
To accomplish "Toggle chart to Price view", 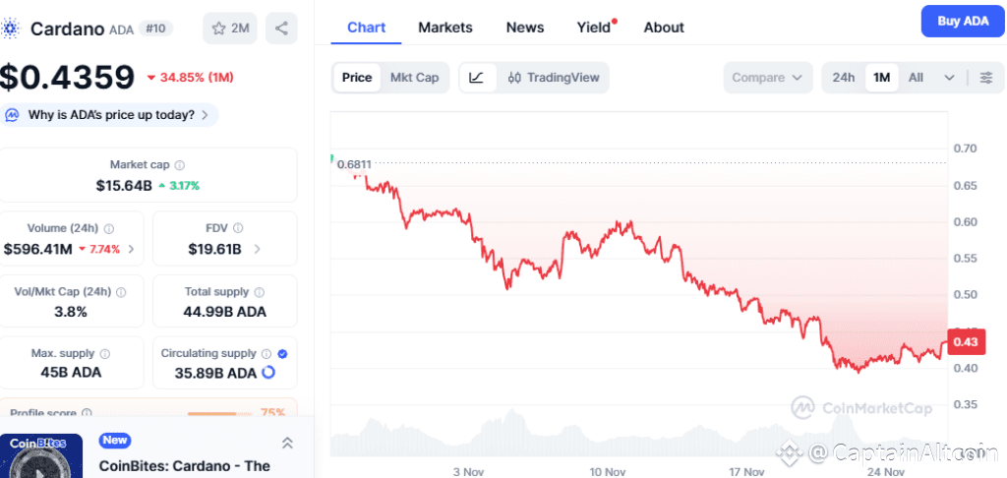I will pyautogui.click(x=357, y=78).
